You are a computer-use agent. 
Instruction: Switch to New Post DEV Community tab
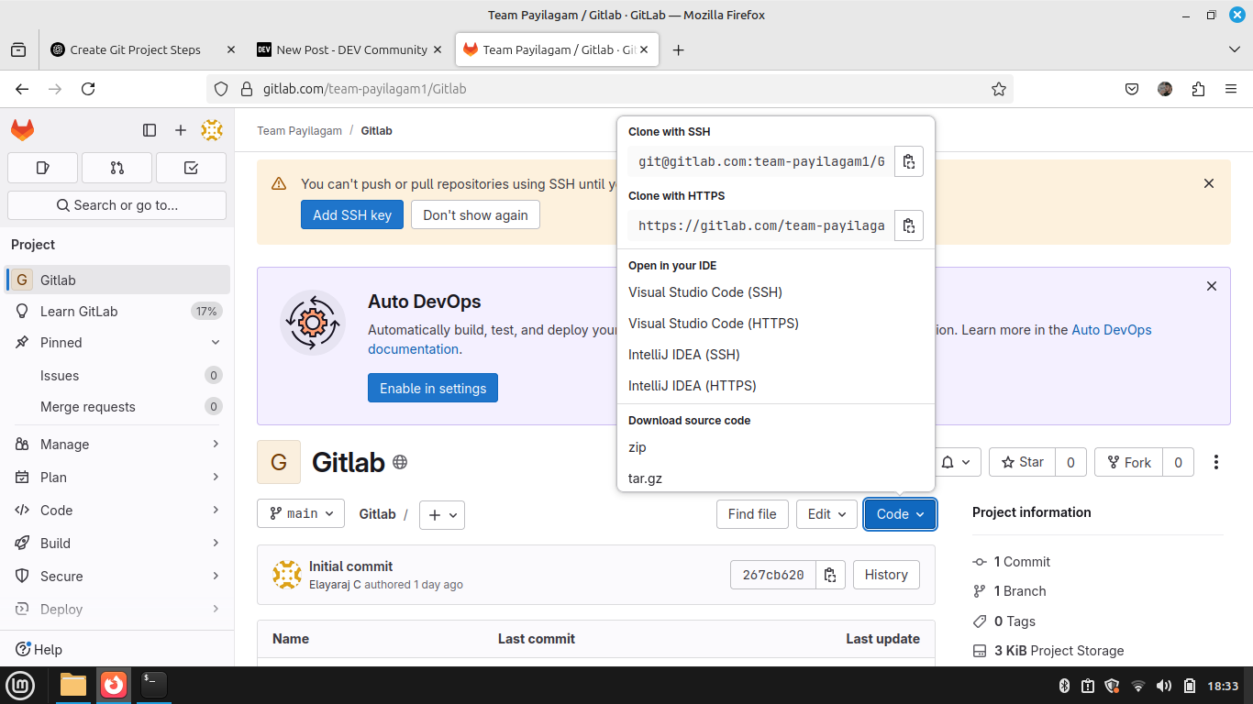coord(349,49)
